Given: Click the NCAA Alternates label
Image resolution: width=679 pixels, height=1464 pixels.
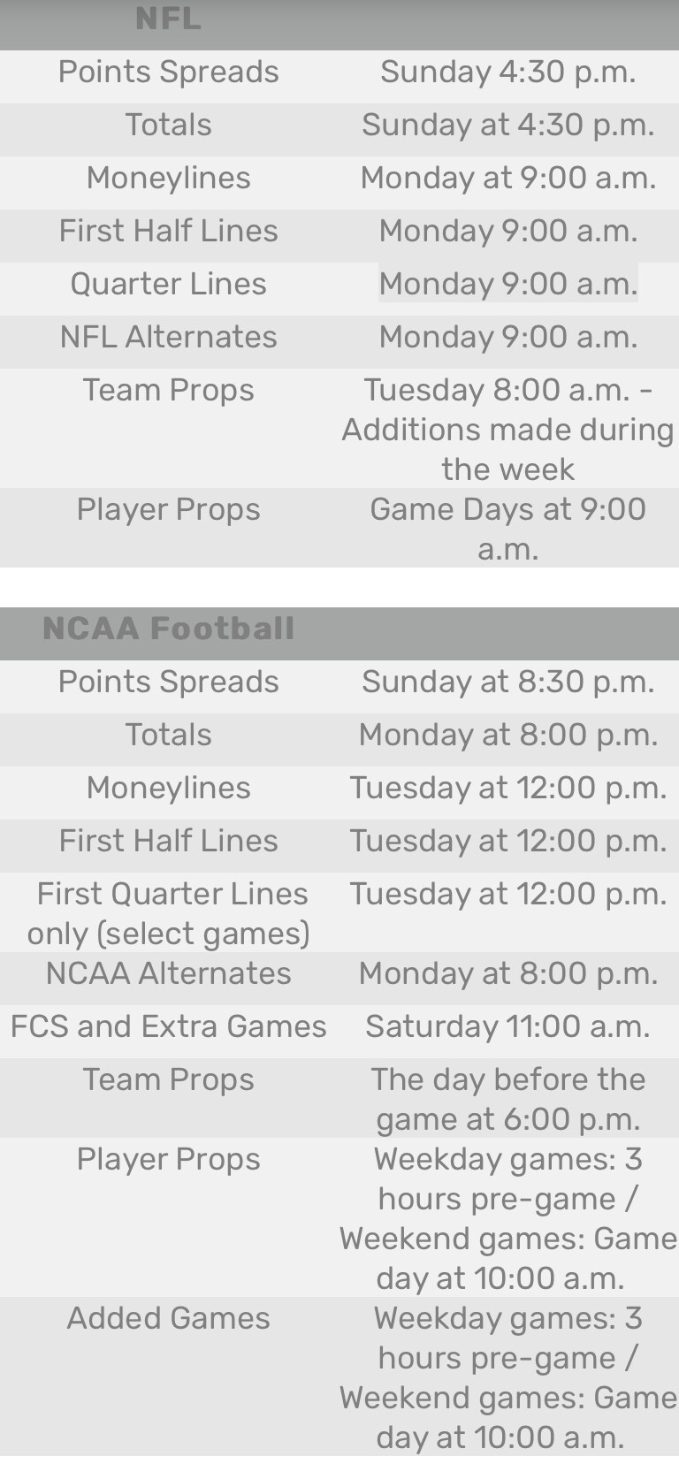Looking at the screenshot, I should pyautogui.click(x=168, y=973).
